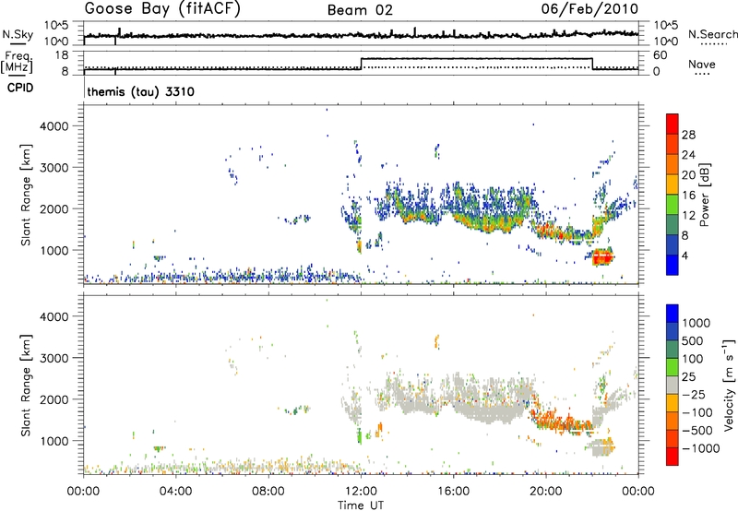This screenshot has height=511, width=738.
Task: Click the 500 value on Velocity colorbar
Action: pyautogui.click(x=692, y=340)
